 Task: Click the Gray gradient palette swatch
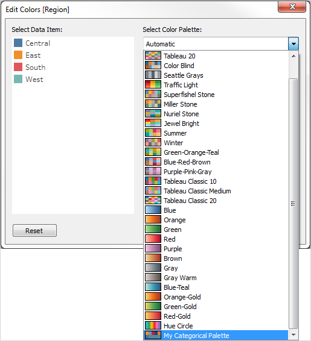point(153,268)
